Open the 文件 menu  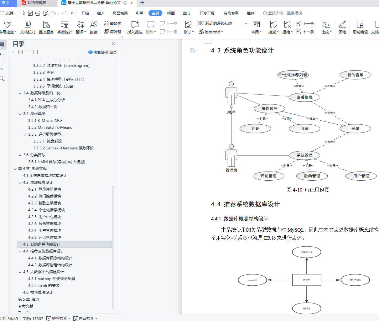(x=7, y=13)
